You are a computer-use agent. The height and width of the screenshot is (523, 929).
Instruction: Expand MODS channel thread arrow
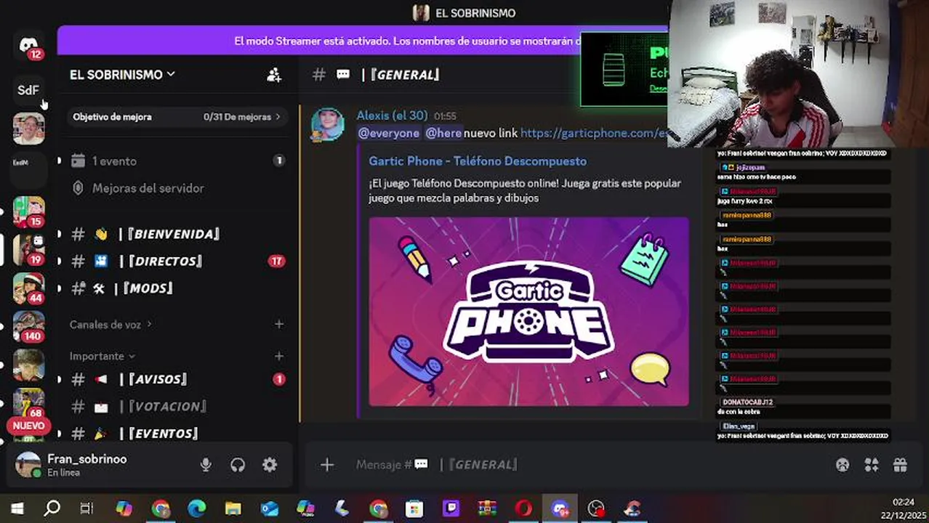pos(60,288)
